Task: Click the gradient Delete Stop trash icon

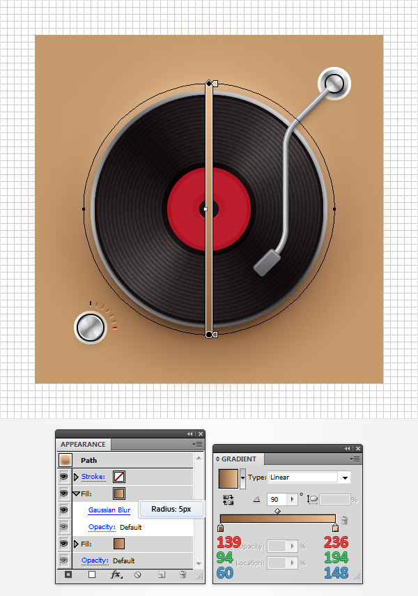Action: pos(344,520)
